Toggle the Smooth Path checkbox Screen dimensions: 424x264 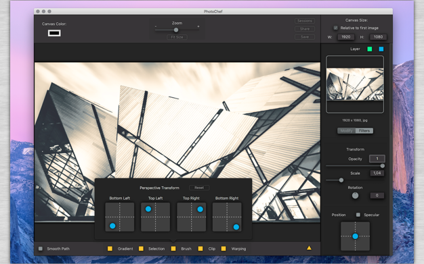pyautogui.click(x=41, y=248)
